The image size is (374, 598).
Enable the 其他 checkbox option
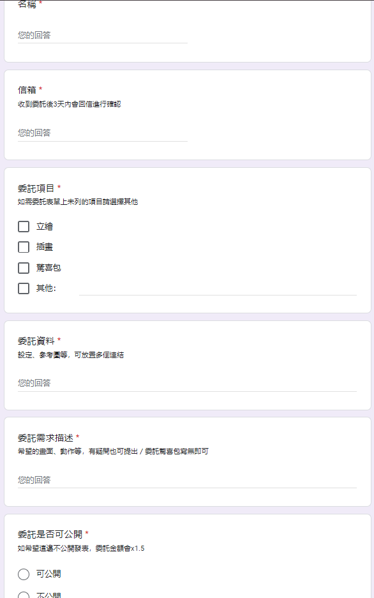(x=24, y=288)
